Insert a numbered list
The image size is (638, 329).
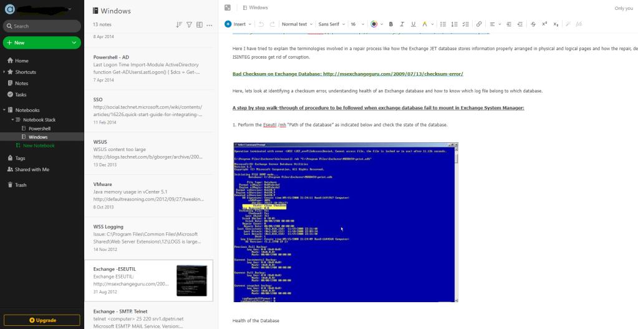pos(454,24)
